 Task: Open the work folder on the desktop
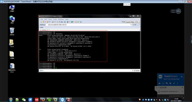click(12, 43)
